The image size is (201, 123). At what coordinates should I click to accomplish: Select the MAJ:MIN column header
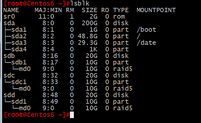[x=48, y=10]
